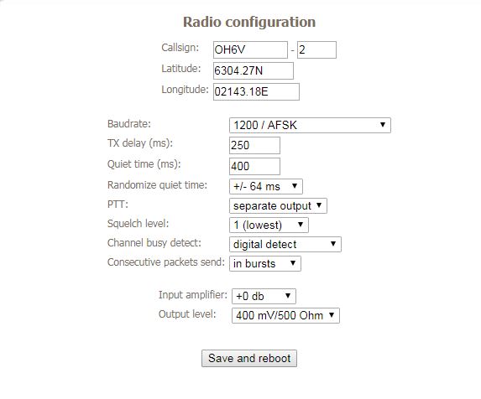Screen dimensions: 481x399
Task: Click the Longitude input field
Action: 256,91
